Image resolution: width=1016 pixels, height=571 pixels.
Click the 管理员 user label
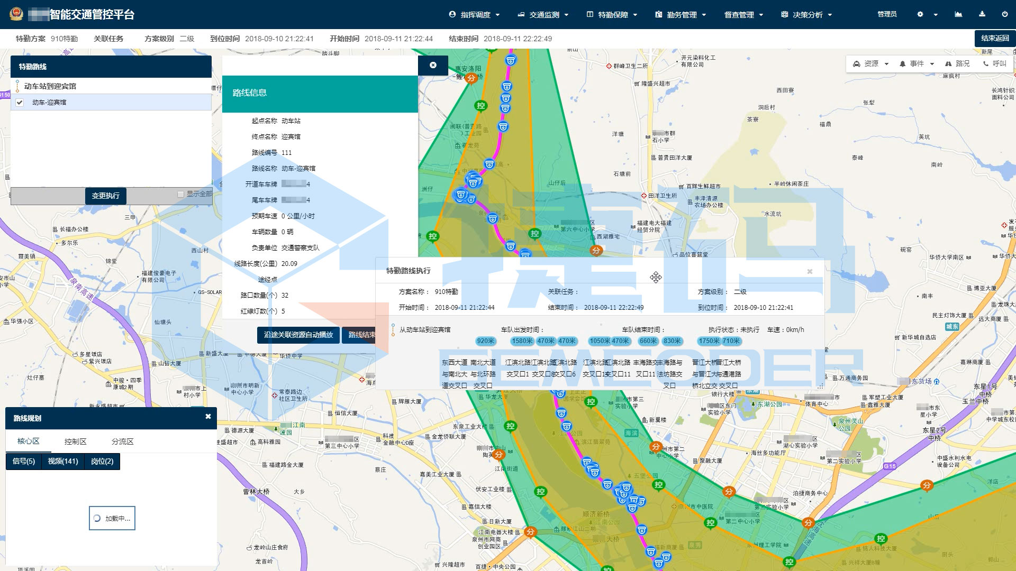click(x=887, y=14)
